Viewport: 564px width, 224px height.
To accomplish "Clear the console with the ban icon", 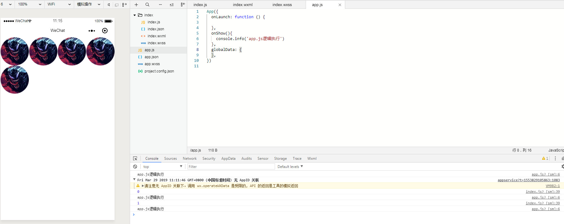I will point(135,166).
